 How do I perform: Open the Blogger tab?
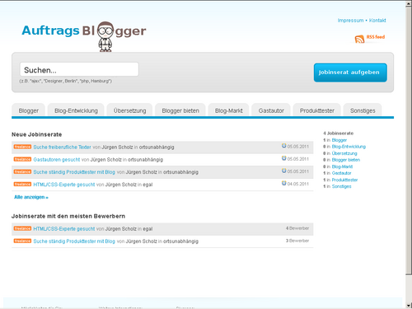(29, 110)
